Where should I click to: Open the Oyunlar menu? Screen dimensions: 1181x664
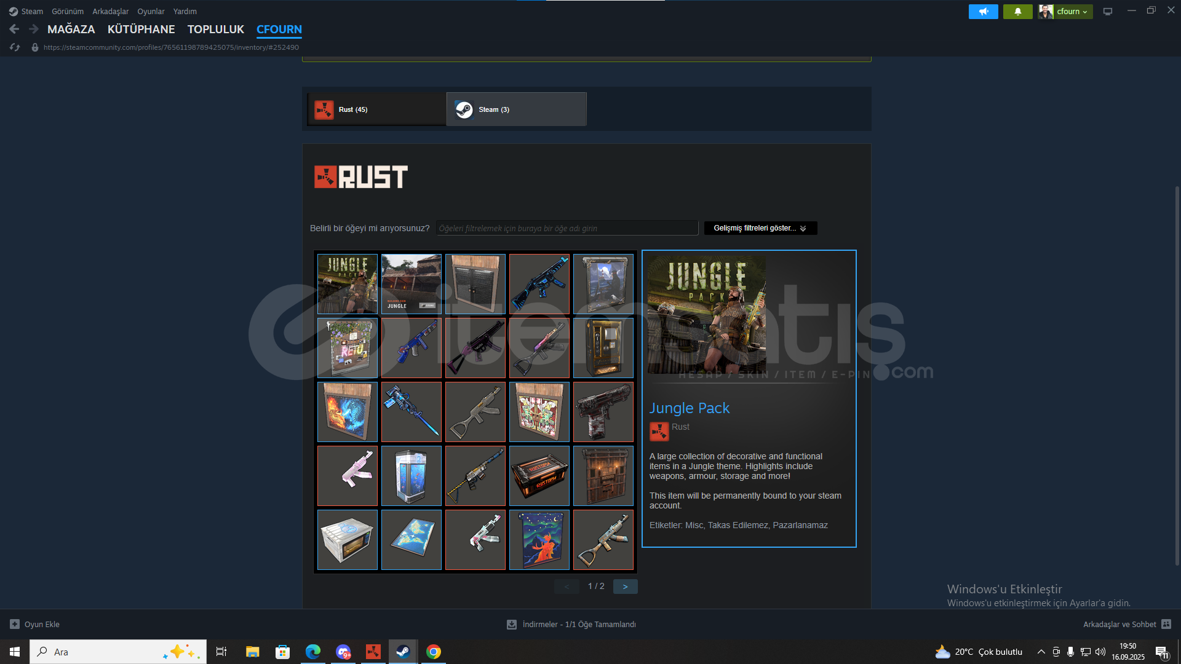point(151,12)
